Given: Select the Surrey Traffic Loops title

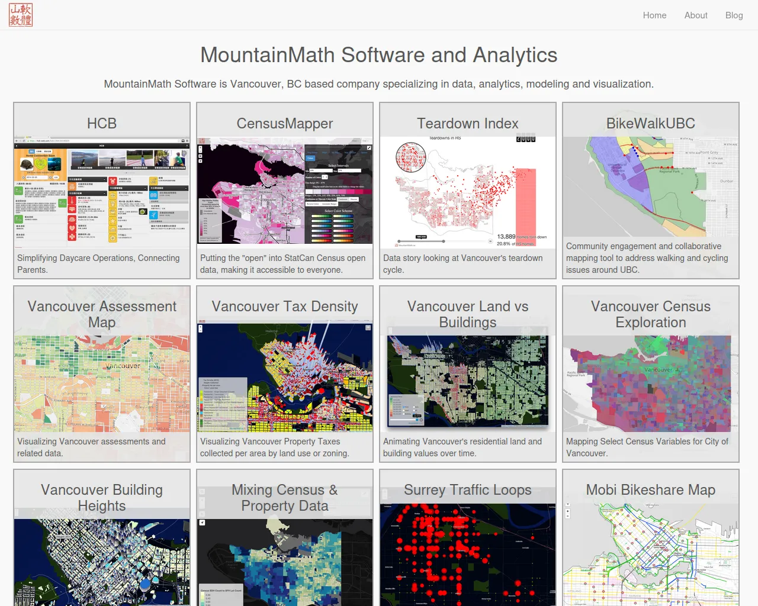Looking at the screenshot, I should point(468,489).
